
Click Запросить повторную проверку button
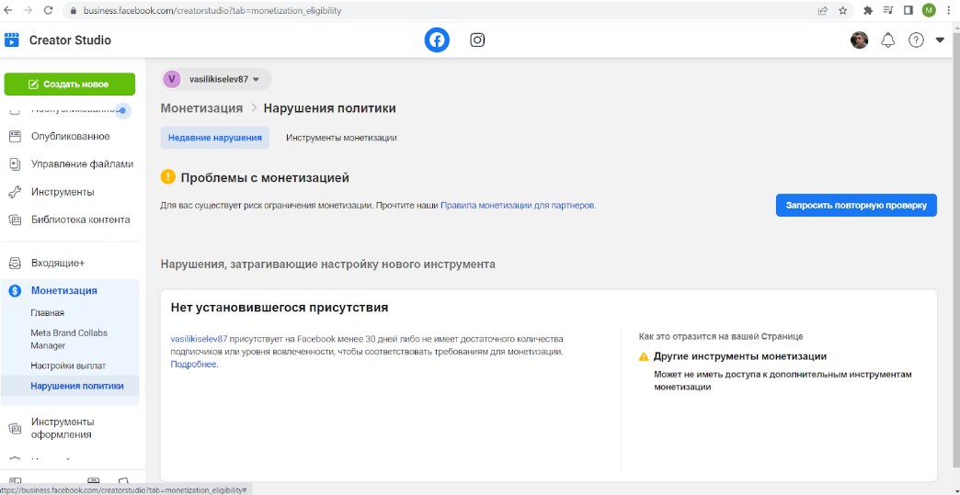coord(855,205)
